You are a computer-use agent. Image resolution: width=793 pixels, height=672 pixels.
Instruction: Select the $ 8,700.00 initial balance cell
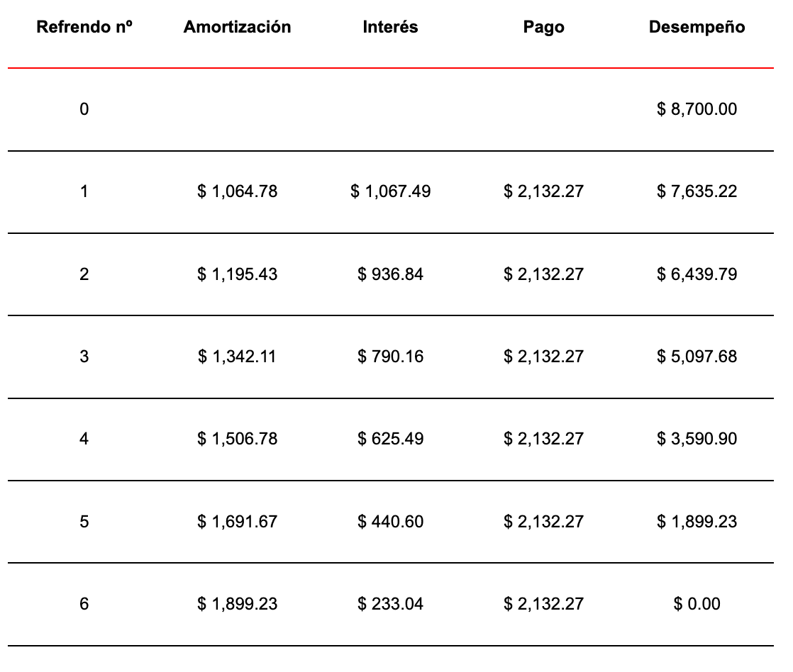[697, 109]
